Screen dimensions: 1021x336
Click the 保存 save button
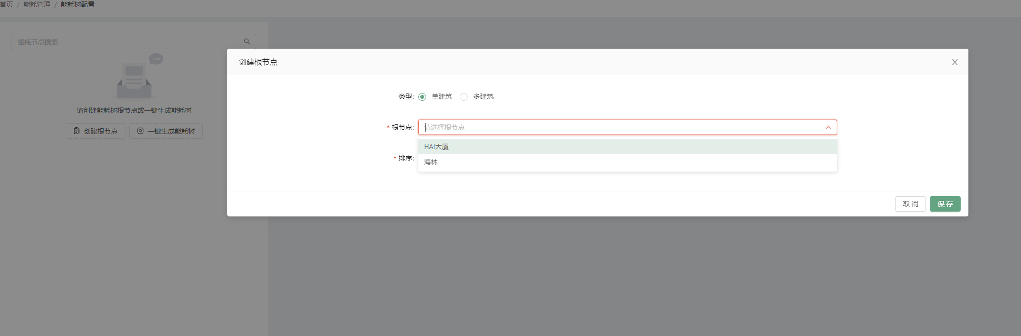tap(945, 204)
